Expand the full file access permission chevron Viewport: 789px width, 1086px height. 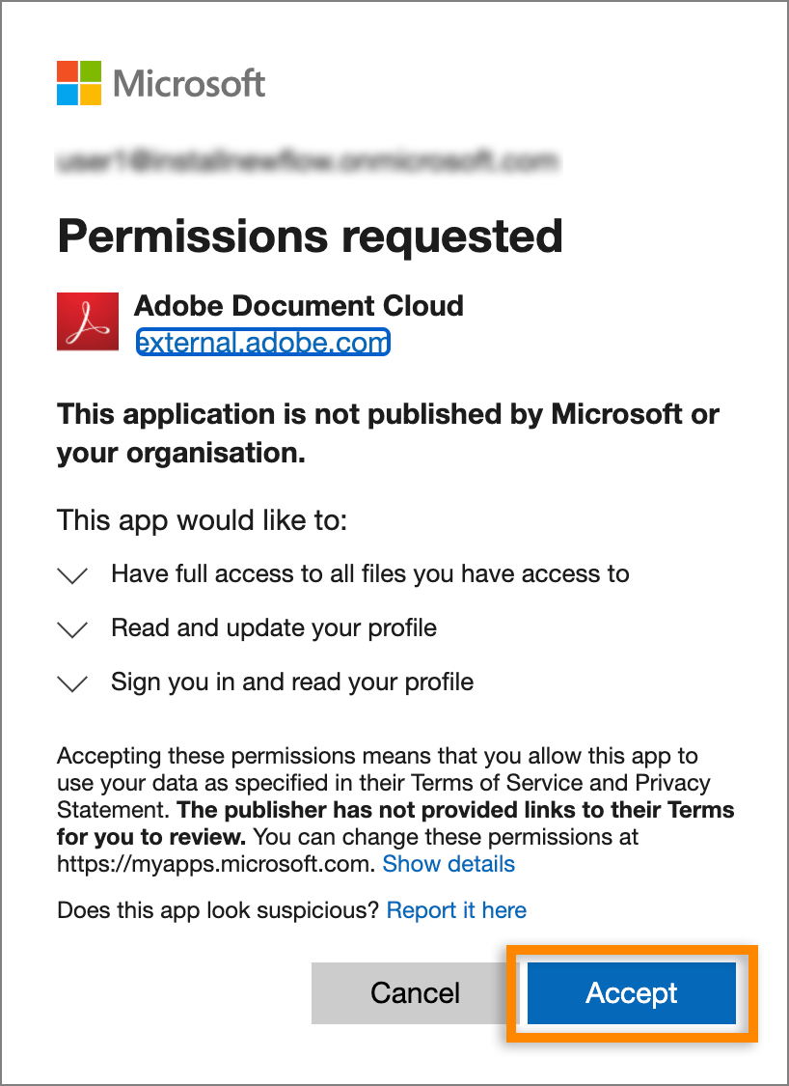(x=73, y=575)
